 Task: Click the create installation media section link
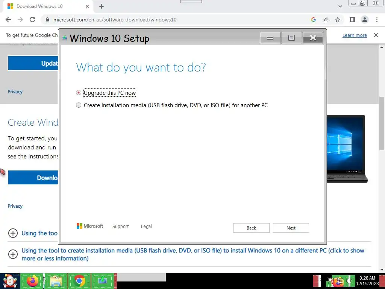click(193, 254)
